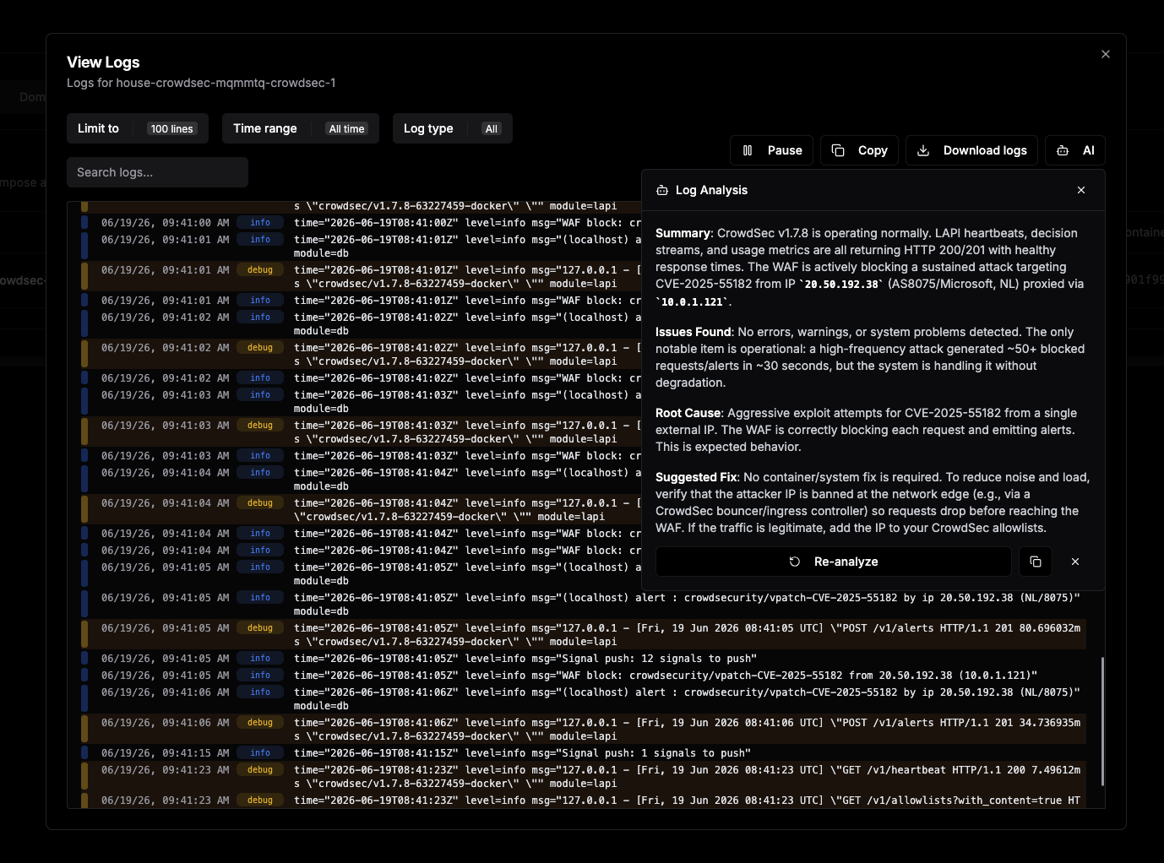Select the Signal push: 1 signals line
Viewport: 1164px width, 863px height.
click(584, 753)
